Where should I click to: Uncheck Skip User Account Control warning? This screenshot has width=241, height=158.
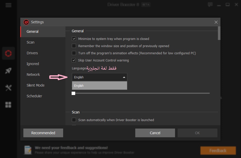(74, 60)
